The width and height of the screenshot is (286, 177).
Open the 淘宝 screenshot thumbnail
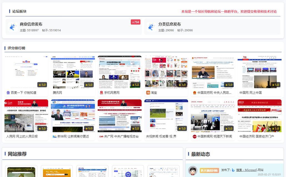[x=166, y=72]
